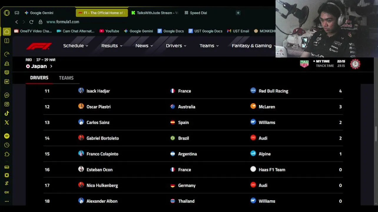The height and width of the screenshot is (212, 378).
Task: Click the GX text icon in sidebar
Action: (x=7, y=192)
